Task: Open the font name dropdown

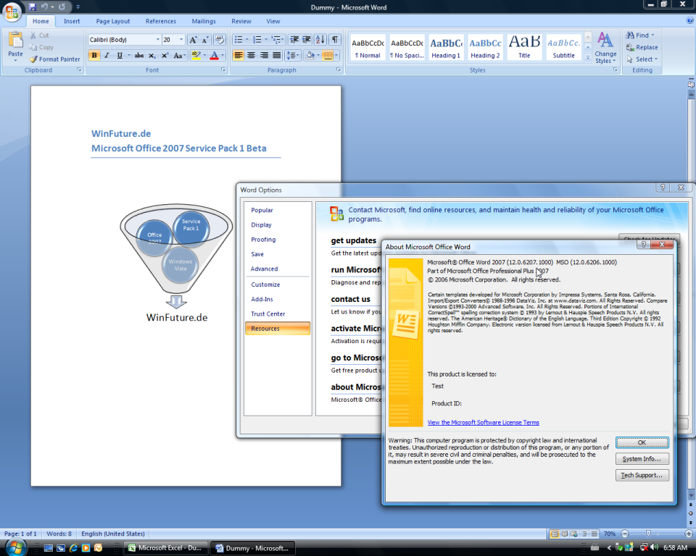Action: [x=157, y=40]
